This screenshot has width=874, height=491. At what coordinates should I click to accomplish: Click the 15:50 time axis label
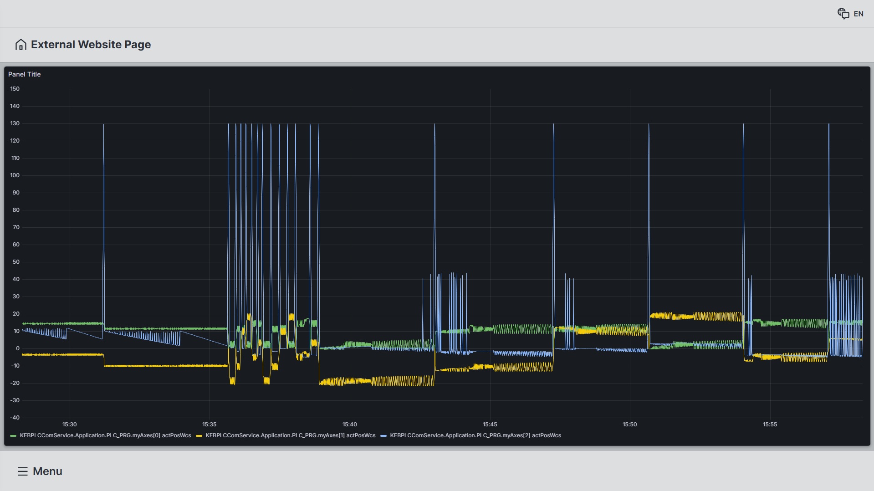pos(630,425)
